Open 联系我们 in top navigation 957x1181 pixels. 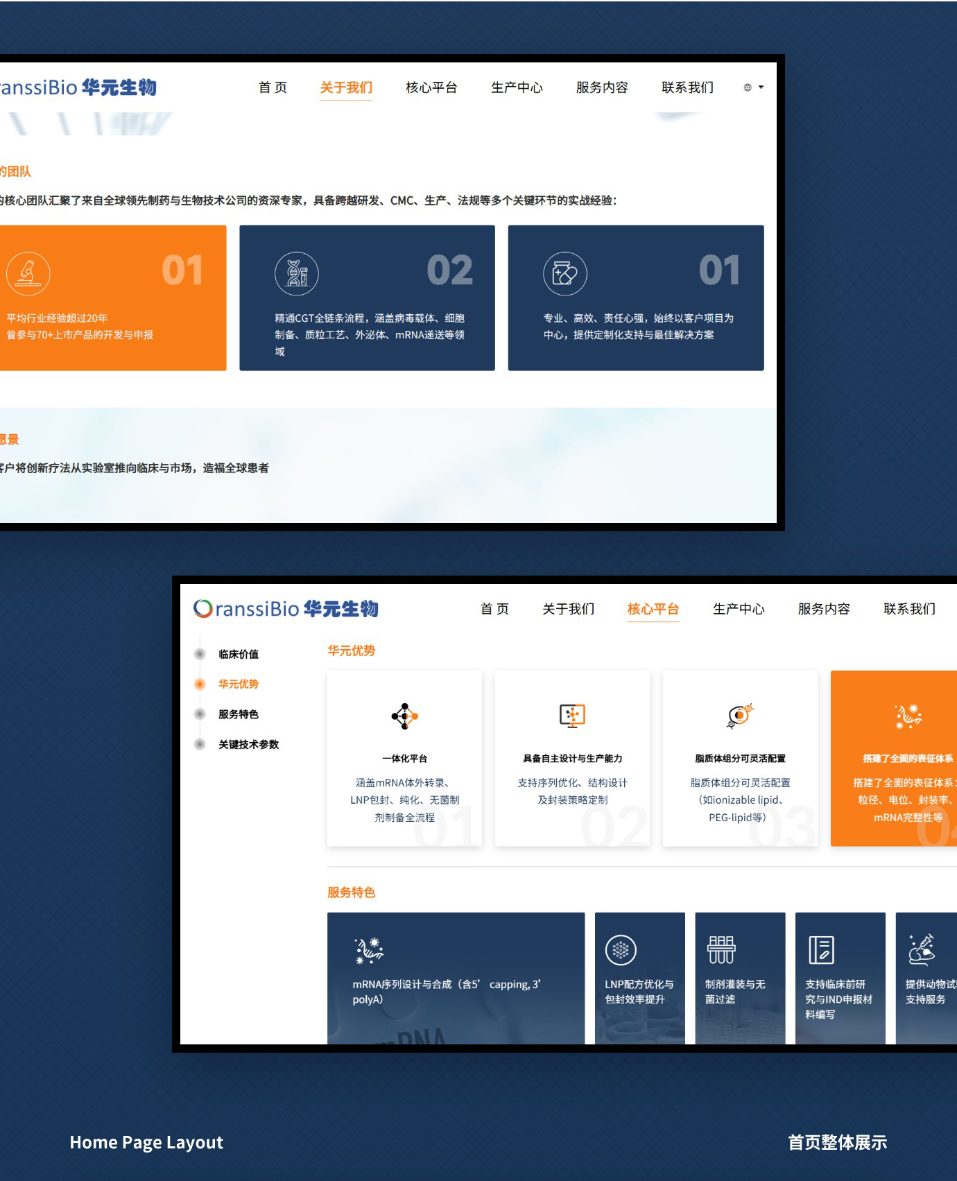coord(687,87)
